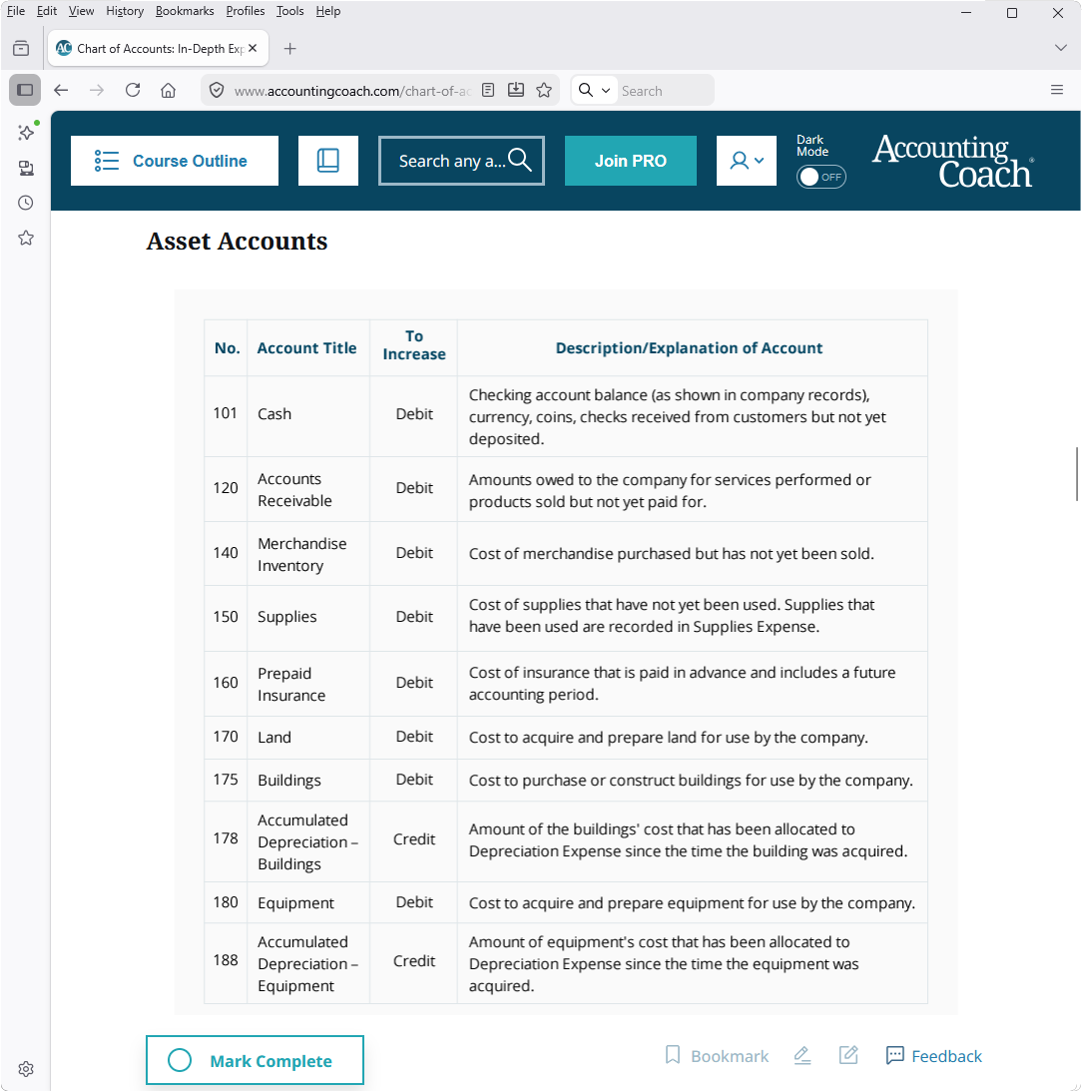1082x1092 pixels.
Task: Open bookmarks star sidebar icon
Action: point(26,239)
